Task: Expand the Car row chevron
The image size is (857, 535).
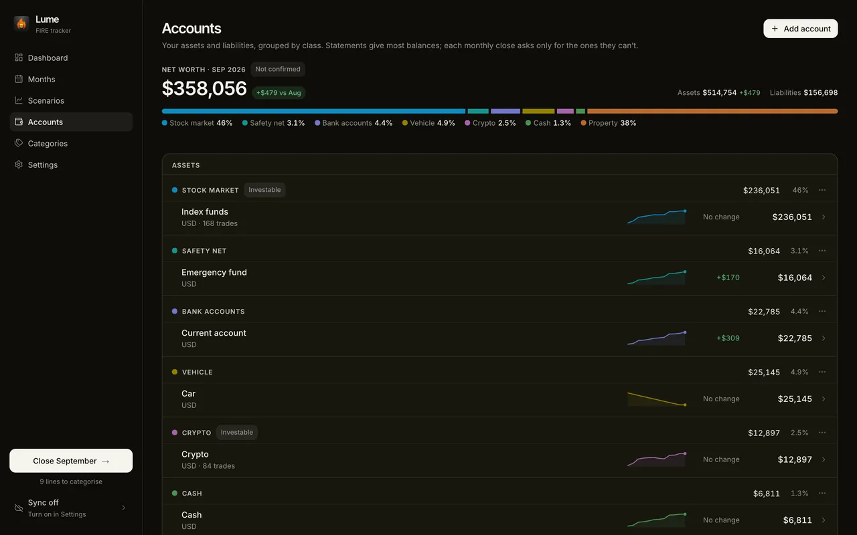Action: [824, 399]
